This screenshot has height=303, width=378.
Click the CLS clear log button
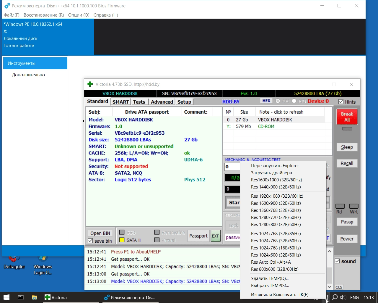(x=339, y=287)
